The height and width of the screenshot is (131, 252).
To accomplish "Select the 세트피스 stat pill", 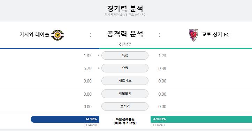I will pos(125,81).
